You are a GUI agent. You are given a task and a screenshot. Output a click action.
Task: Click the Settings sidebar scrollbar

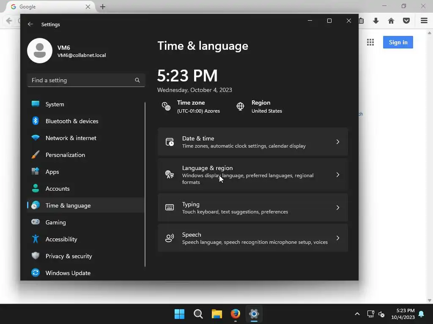click(x=145, y=184)
